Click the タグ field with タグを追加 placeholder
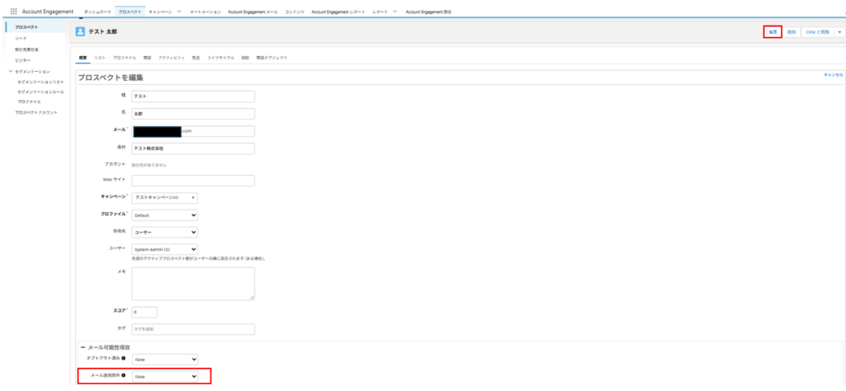Image resolution: width=846 pixels, height=391 pixels. (193, 329)
